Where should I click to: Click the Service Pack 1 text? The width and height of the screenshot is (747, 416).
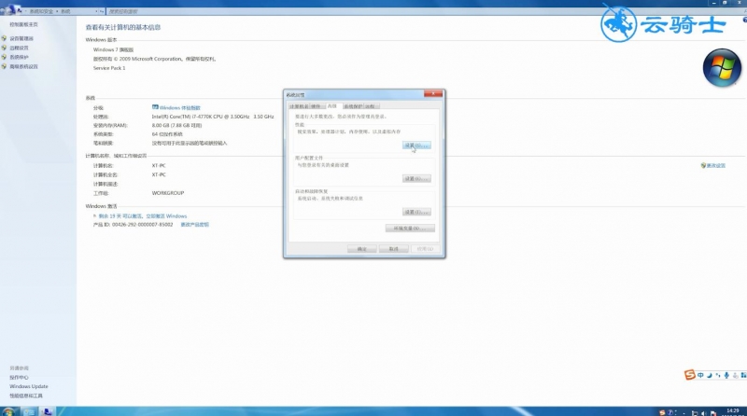[109, 68]
